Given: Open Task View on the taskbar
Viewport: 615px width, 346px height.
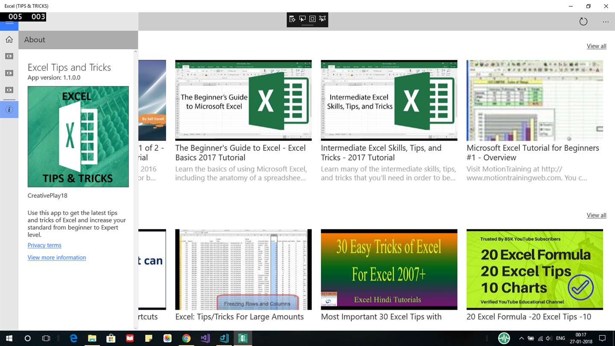Looking at the screenshot, I should pyautogui.click(x=46, y=338).
